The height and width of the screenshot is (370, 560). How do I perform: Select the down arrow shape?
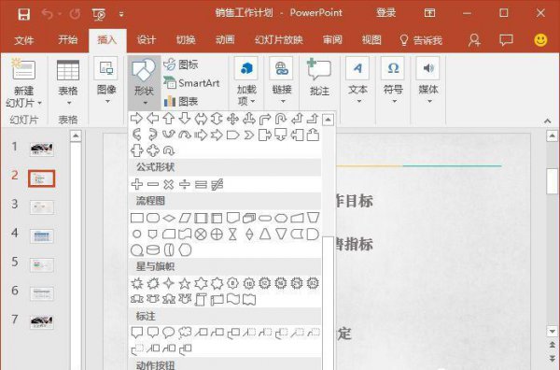tap(185, 119)
